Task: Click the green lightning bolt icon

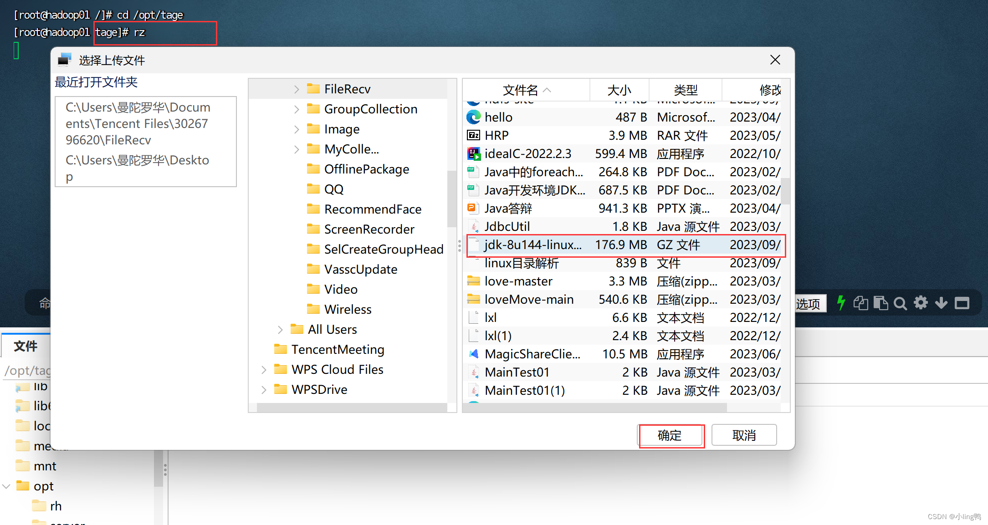Action: point(841,303)
